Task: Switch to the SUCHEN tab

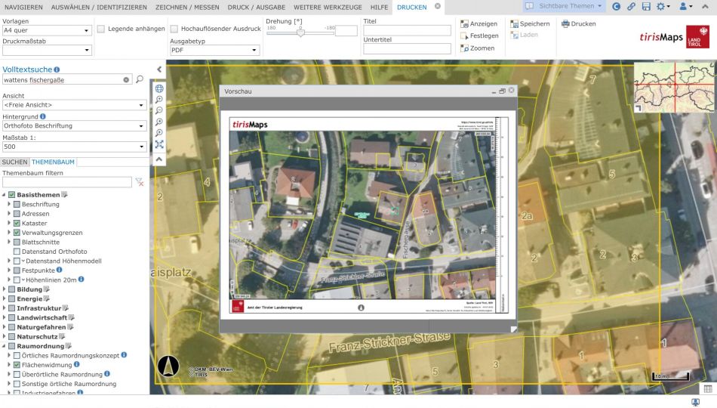Action: (14, 162)
